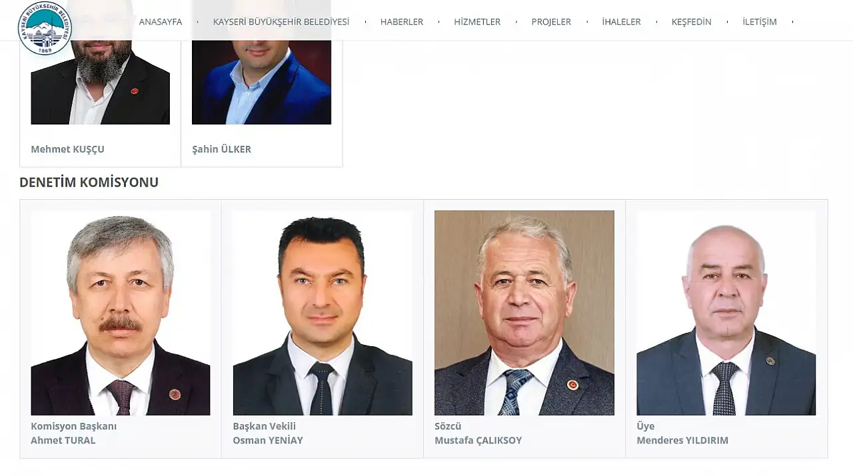853x476 pixels.
Task: Open the KEŞFEDİN menu item
Action: point(691,22)
